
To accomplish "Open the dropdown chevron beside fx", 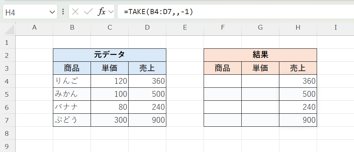I will (x=111, y=12).
